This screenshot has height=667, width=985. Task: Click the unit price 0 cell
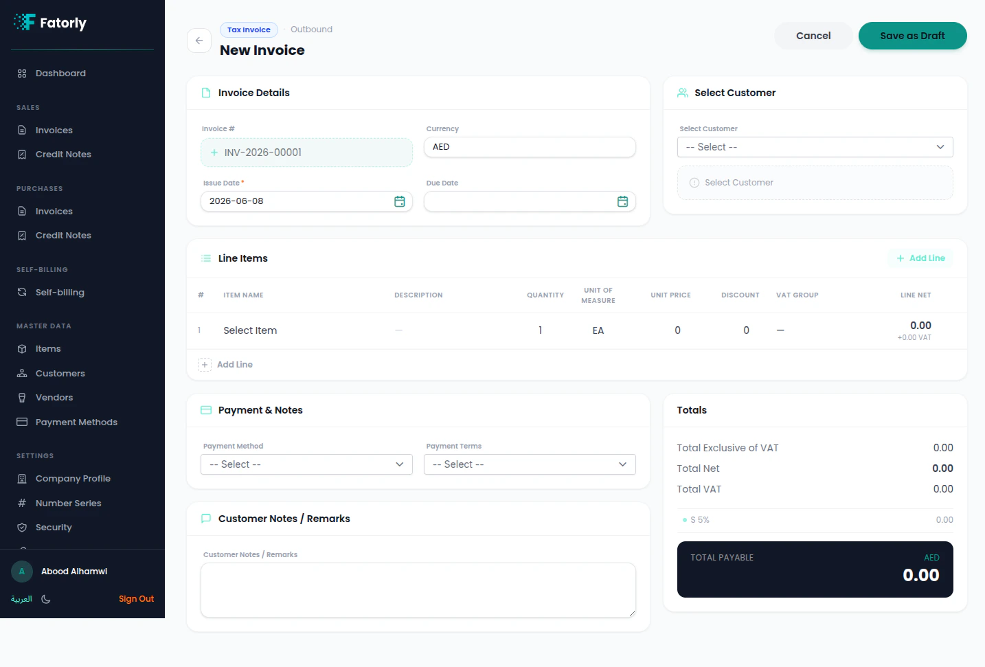click(x=677, y=330)
